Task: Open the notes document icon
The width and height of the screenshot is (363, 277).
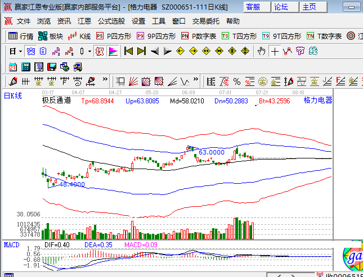Action: (39, 67)
